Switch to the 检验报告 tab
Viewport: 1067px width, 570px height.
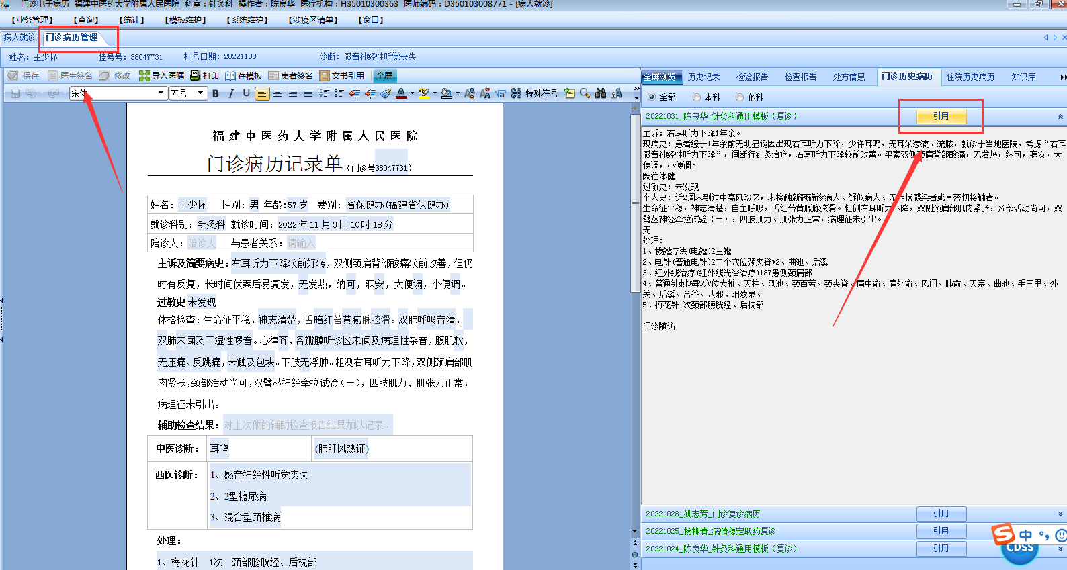752,77
